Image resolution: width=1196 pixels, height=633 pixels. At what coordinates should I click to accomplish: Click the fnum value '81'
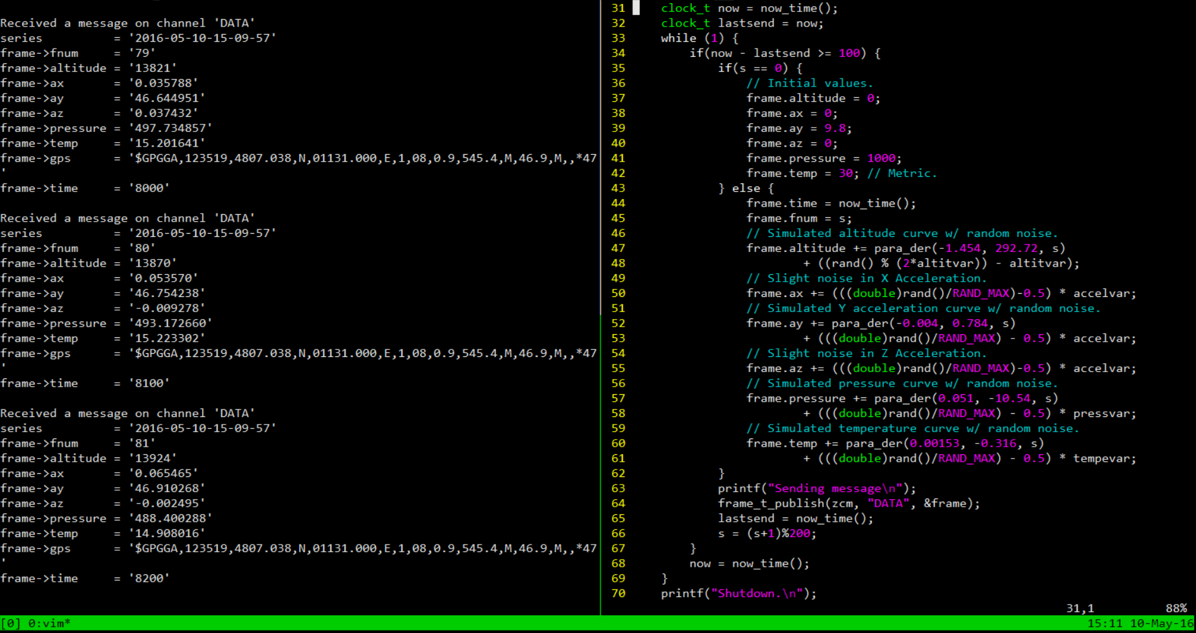(142, 443)
